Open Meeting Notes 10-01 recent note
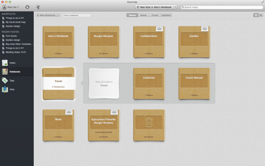Image resolution: width=265 pixels, height=166 pixels. 16,52
